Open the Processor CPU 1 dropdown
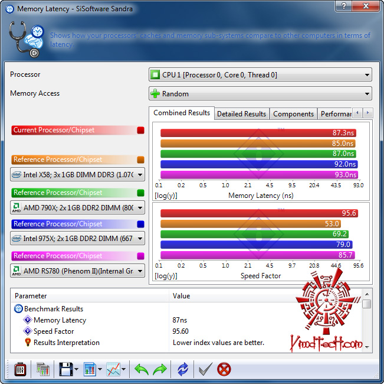 [260, 74]
